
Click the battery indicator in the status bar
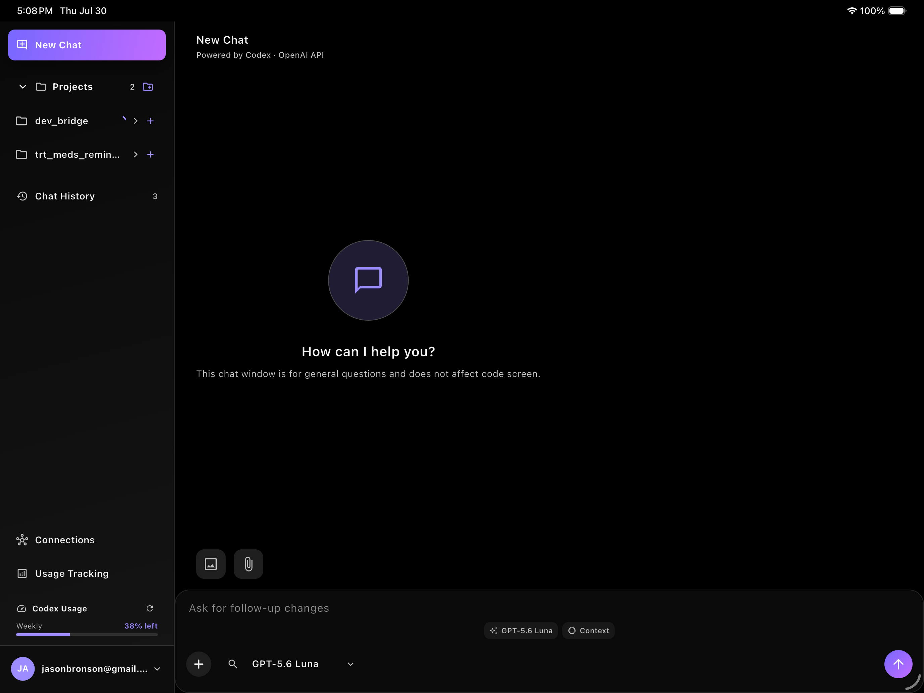point(897,11)
